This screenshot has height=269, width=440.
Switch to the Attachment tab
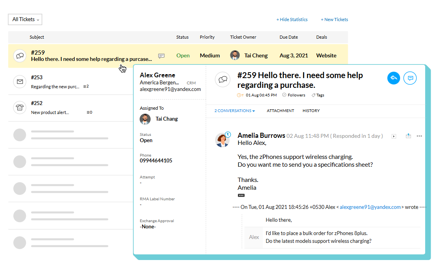(x=280, y=110)
